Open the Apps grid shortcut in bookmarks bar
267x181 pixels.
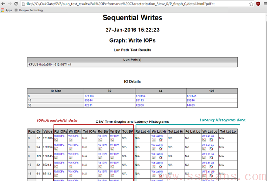pyautogui.click(x=6, y=10)
